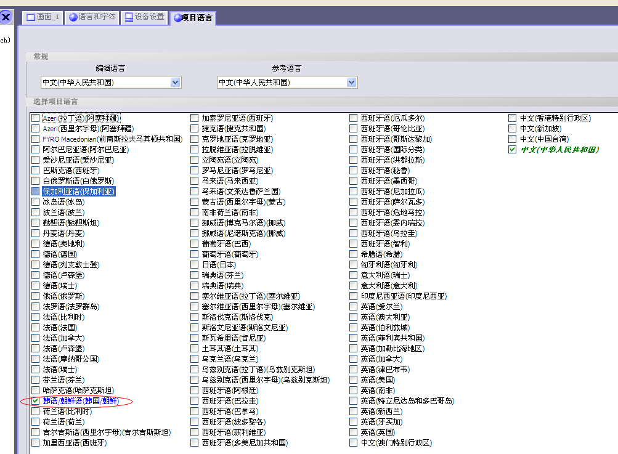Screen dimensions: 618x454
Task: Click 哈萨克语(哈萨克斯坦) label
Action: (78, 391)
